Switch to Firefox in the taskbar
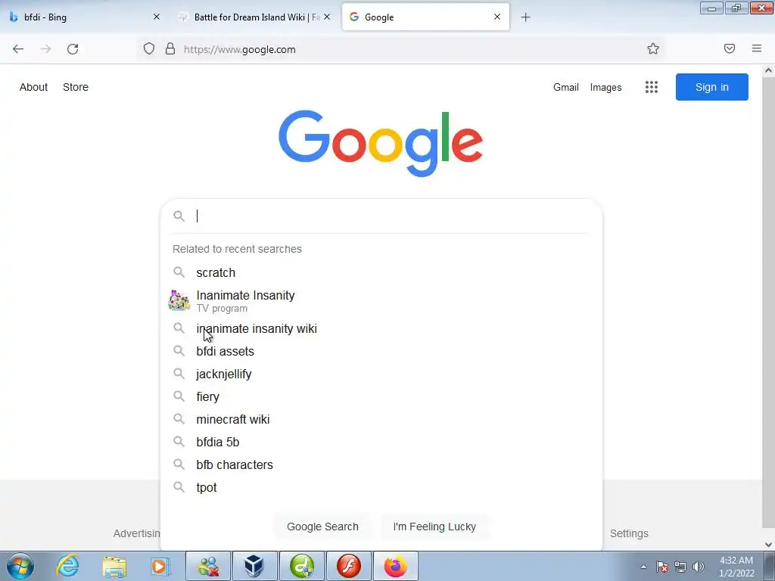Image resolution: width=775 pixels, height=581 pixels. pyautogui.click(x=395, y=566)
